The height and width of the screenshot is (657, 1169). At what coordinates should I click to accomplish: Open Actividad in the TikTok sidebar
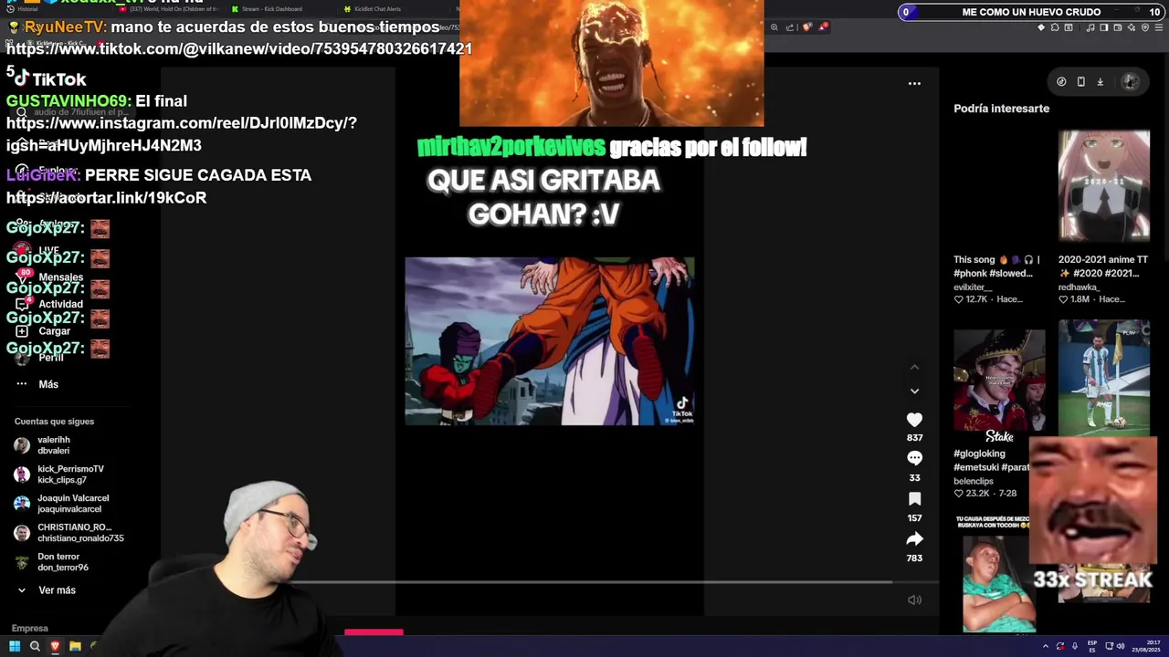(x=50, y=304)
